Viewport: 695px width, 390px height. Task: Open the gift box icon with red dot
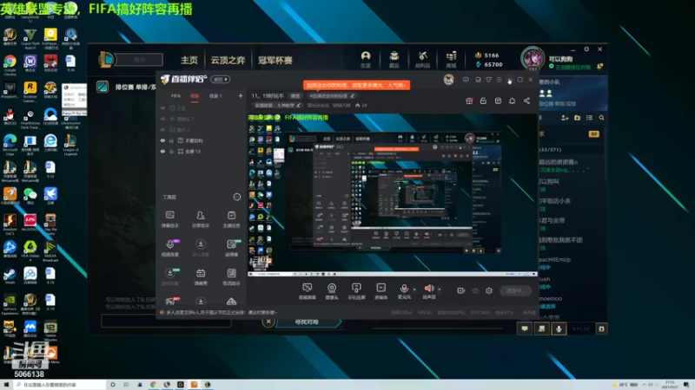pos(469,101)
